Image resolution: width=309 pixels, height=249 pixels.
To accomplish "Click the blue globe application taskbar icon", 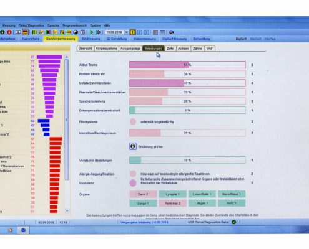I will 23,230.
